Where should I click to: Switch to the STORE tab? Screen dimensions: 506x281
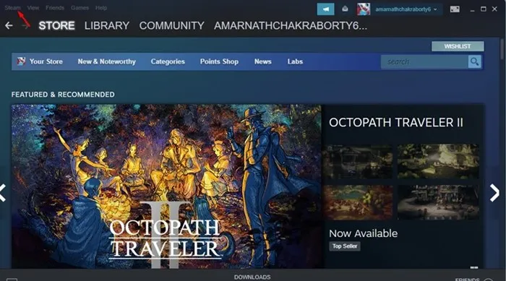tap(57, 25)
